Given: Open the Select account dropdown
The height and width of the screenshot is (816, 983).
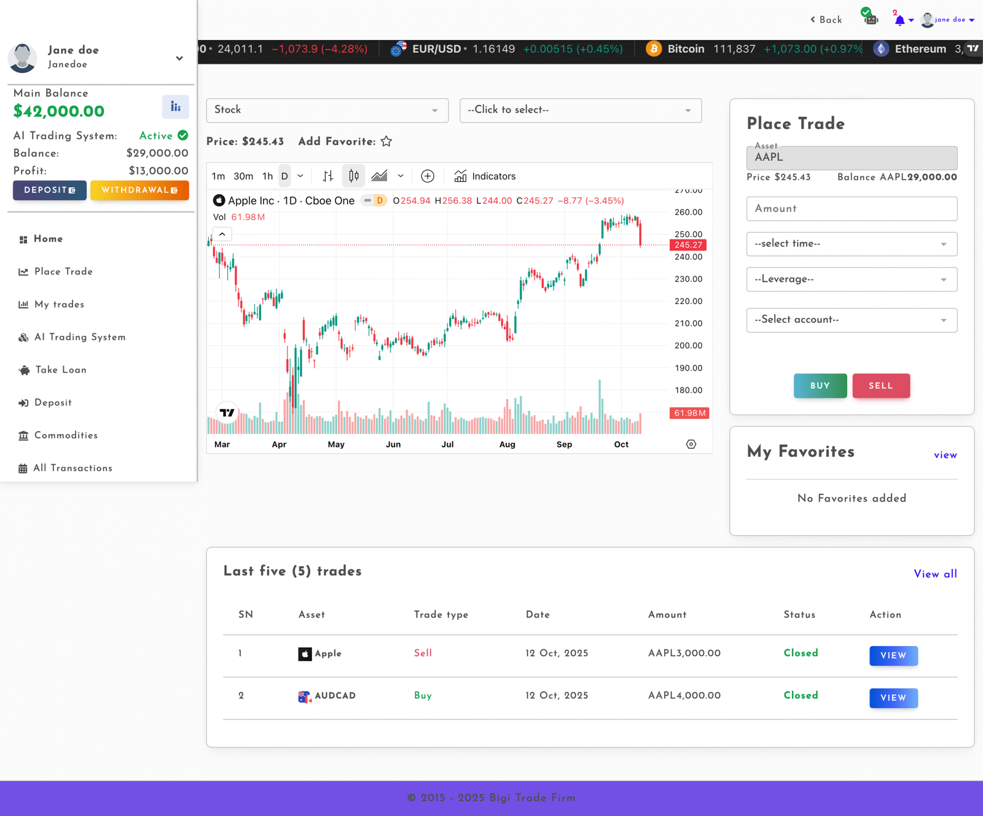Looking at the screenshot, I should [x=852, y=320].
